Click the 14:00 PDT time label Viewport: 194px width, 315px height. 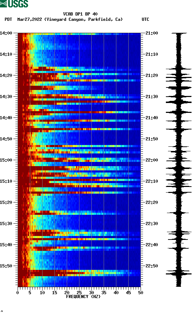6,33
